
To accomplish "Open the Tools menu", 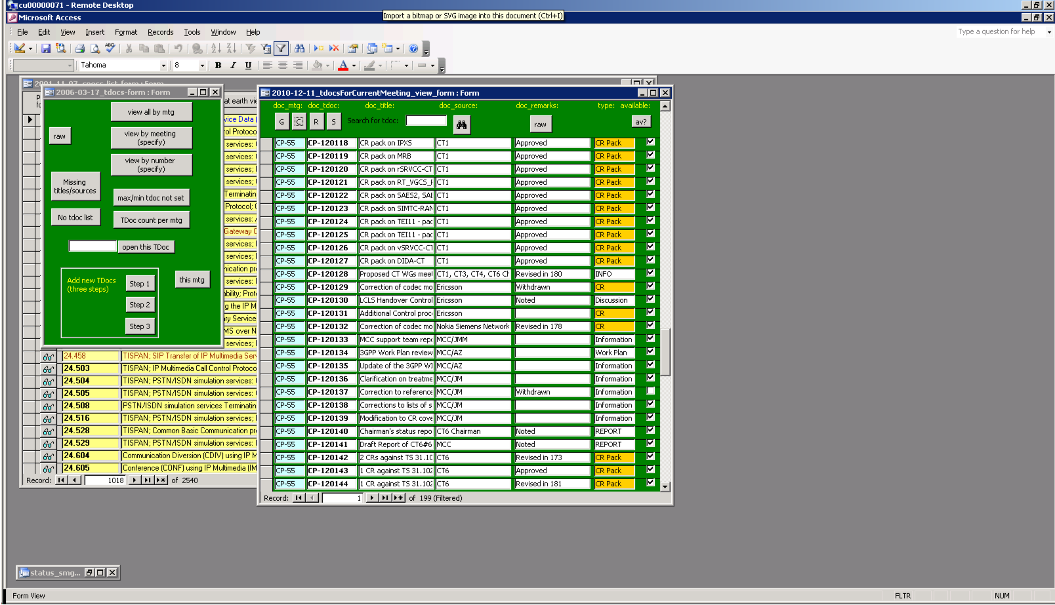I will click(x=192, y=32).
